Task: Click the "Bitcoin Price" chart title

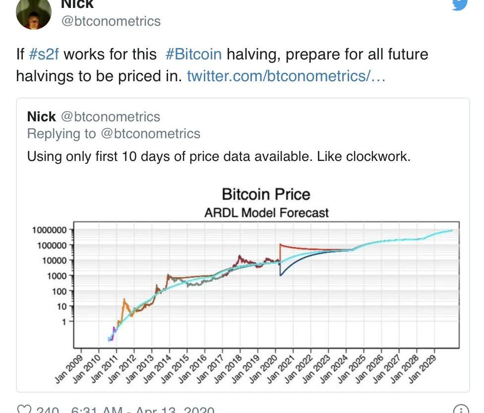Action: point(266,194)
